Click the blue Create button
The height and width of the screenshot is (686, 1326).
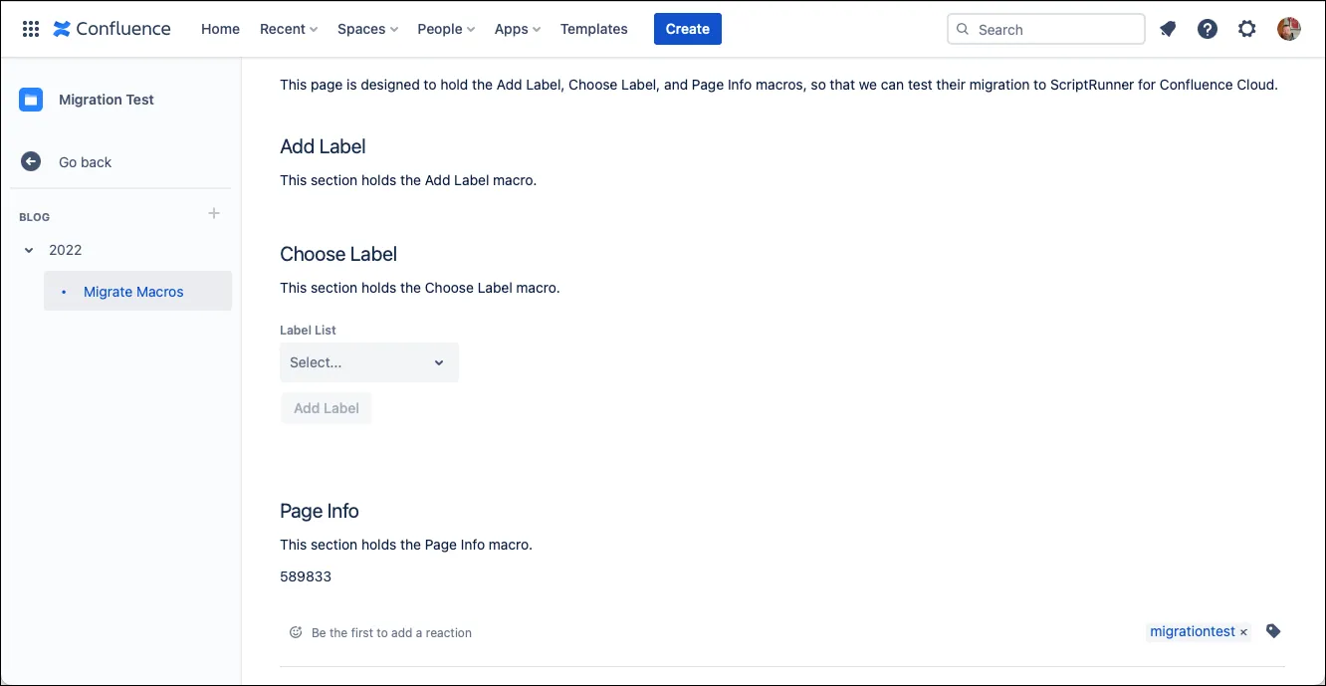pos(688,29)
